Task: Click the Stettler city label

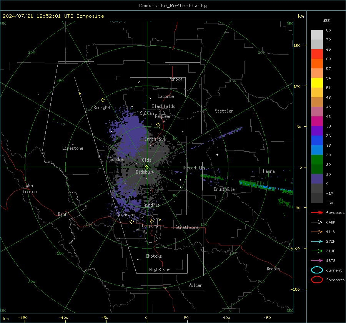Action: coord(224,111)
